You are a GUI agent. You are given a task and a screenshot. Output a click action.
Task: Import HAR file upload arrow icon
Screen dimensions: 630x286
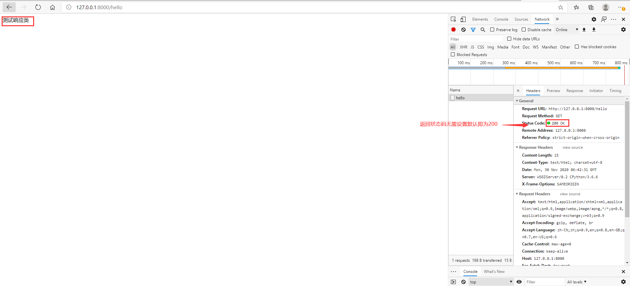tap(584, 29)
